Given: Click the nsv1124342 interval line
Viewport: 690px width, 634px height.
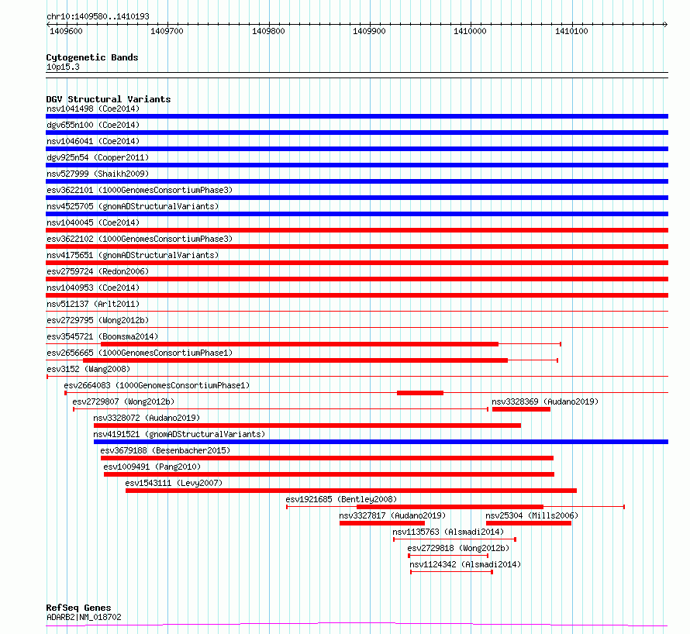Looking at the screenshot, I should pyautogui.click(x=451, y=572).
